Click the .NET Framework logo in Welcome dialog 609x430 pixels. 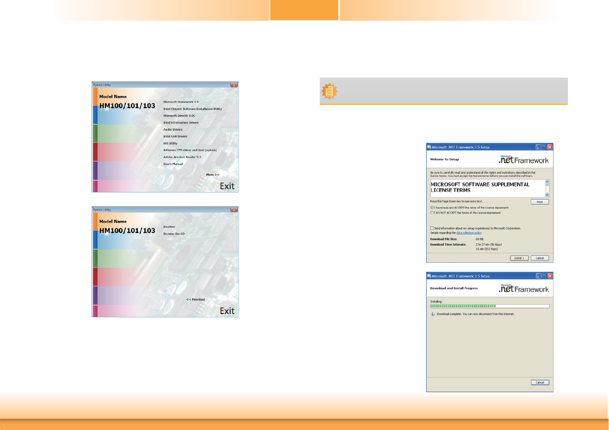point(524,160)
